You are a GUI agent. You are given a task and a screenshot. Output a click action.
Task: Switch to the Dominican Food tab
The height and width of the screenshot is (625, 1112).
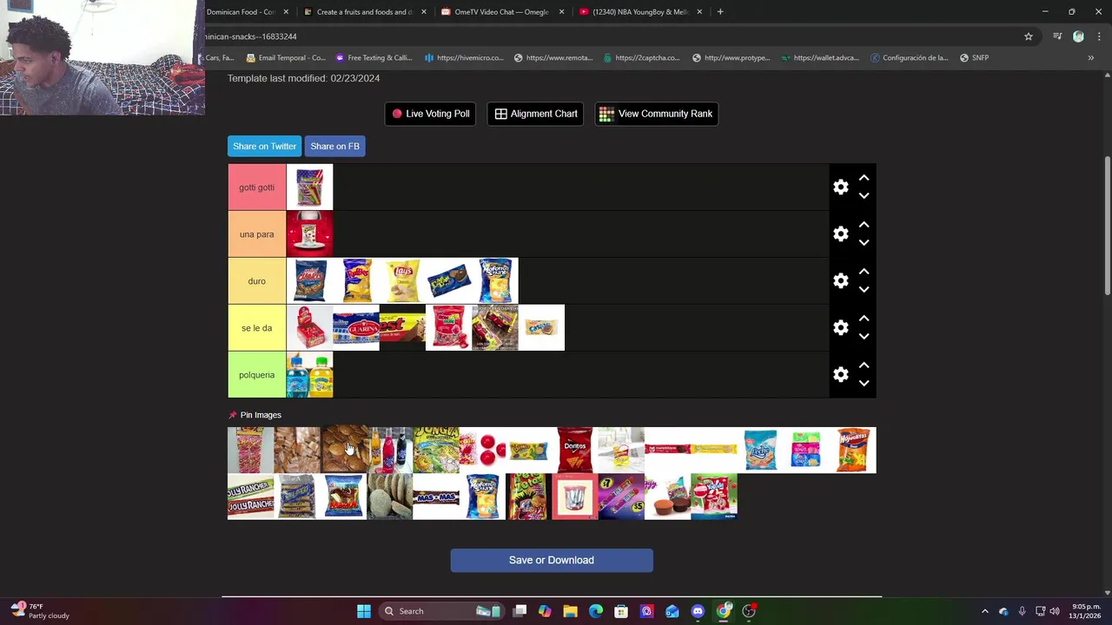click(242, 12)
